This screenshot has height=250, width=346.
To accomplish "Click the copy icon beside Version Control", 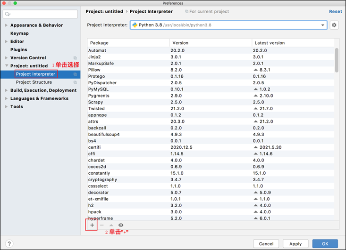I will 75,58.
